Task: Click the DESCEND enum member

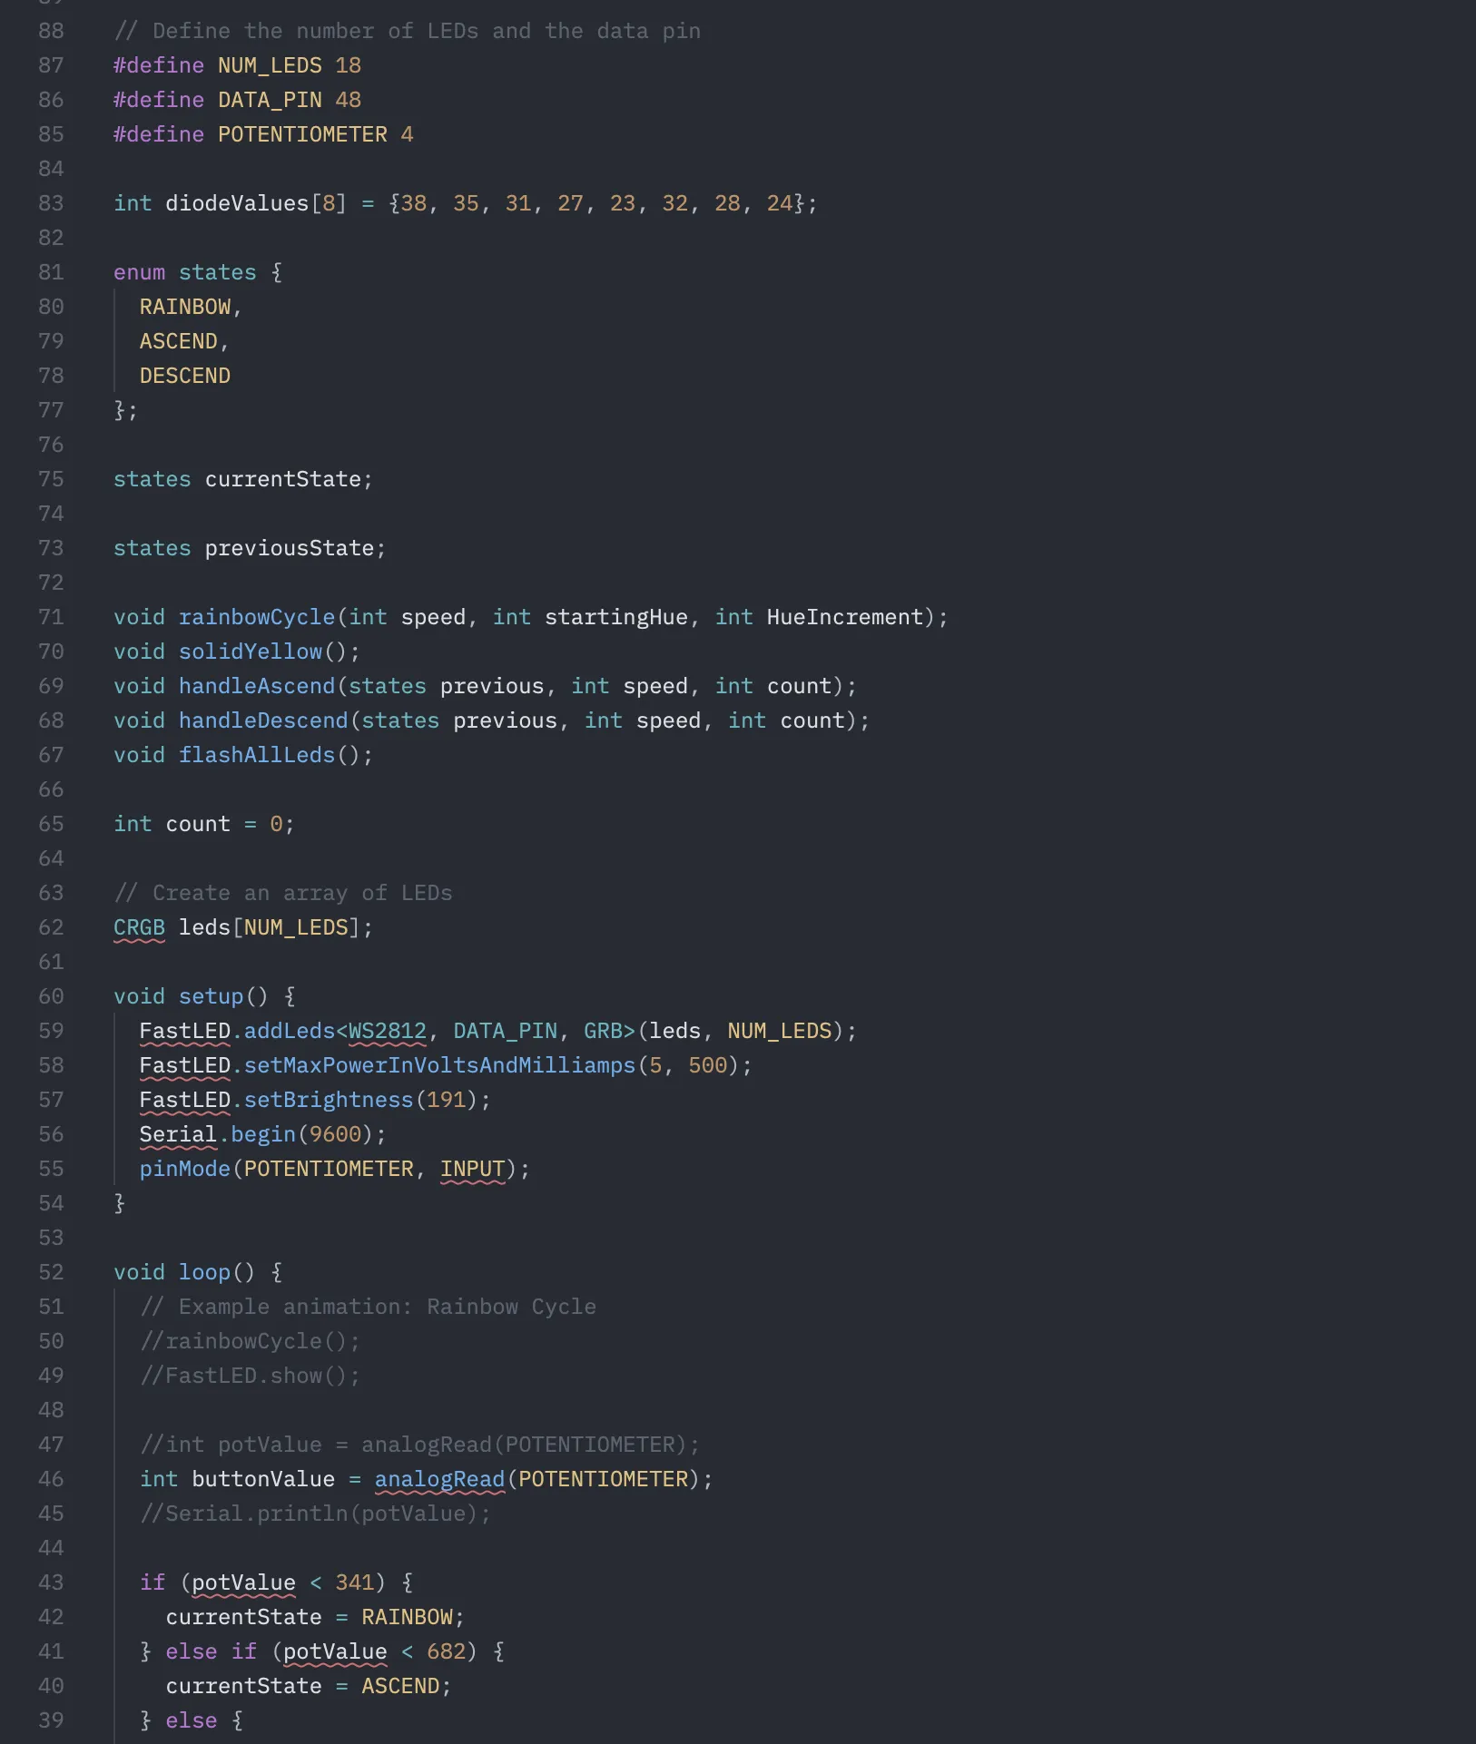Action: tap(184, 376)
